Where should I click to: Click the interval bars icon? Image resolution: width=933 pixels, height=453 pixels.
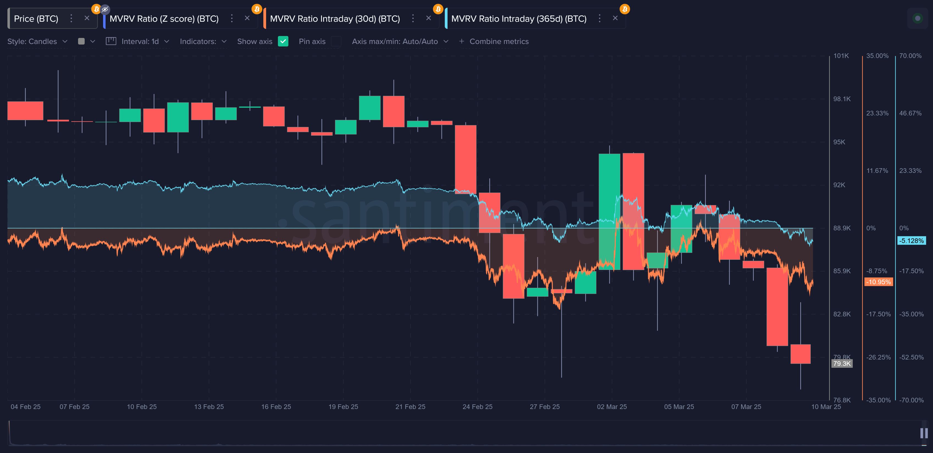tap(111, 41)
